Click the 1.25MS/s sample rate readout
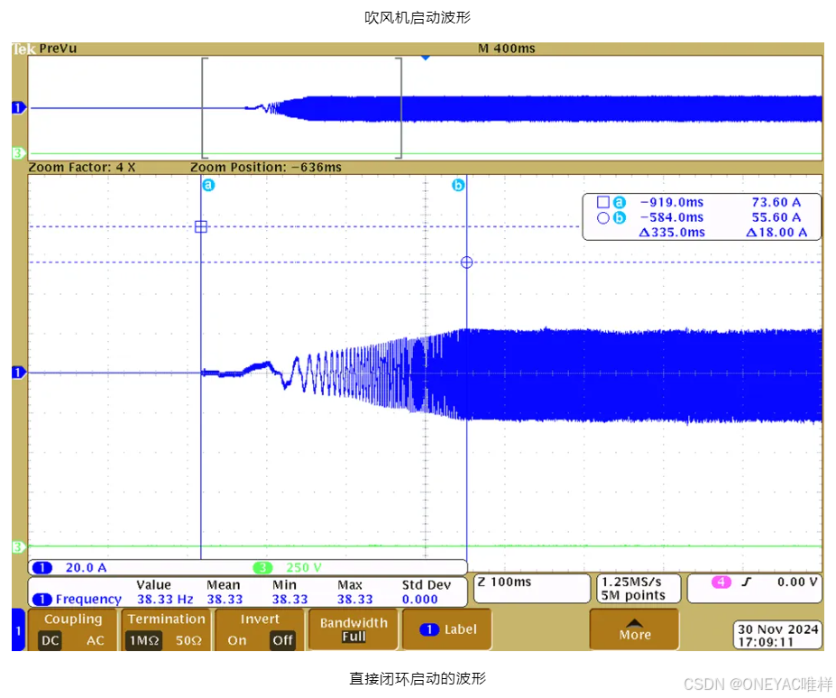The width and height of the screenshot is (836, 698). [632, 582]
